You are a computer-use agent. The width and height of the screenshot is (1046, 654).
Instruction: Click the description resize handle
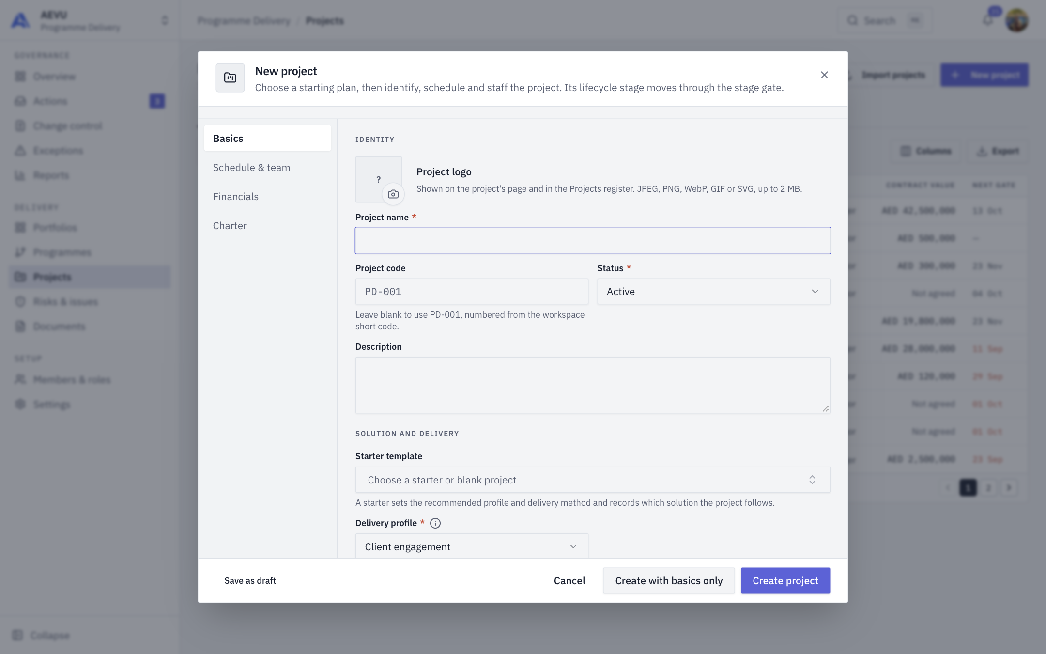(x=826, y=408)
